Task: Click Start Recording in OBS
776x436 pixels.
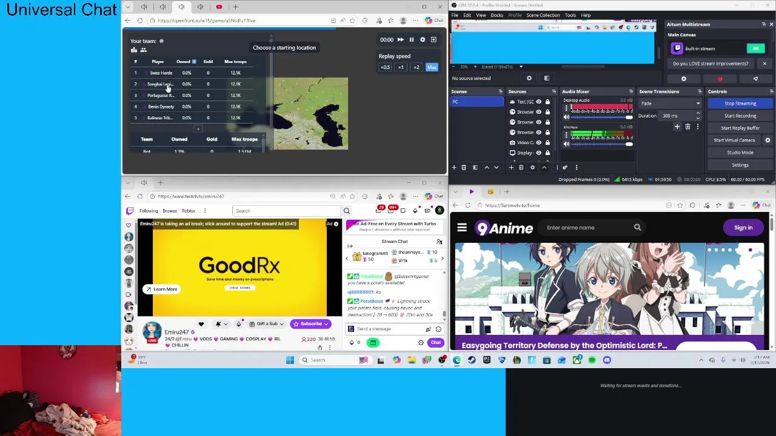Action: coord(740,116)
